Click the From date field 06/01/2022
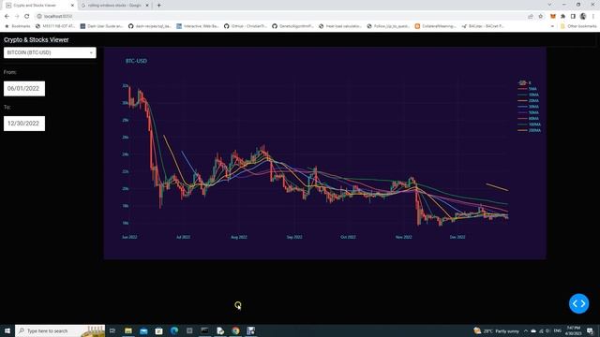The width and height of the screenshot is (600, 337). tap(24, 89)
